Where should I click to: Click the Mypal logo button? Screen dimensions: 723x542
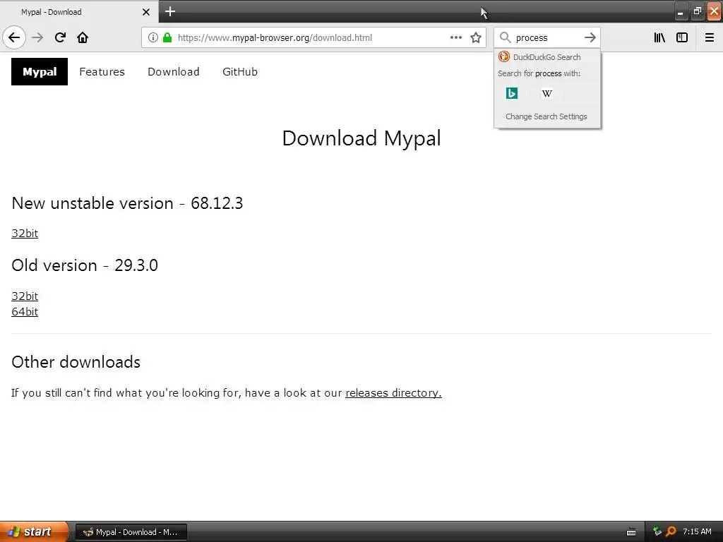[x=40, y=71]
